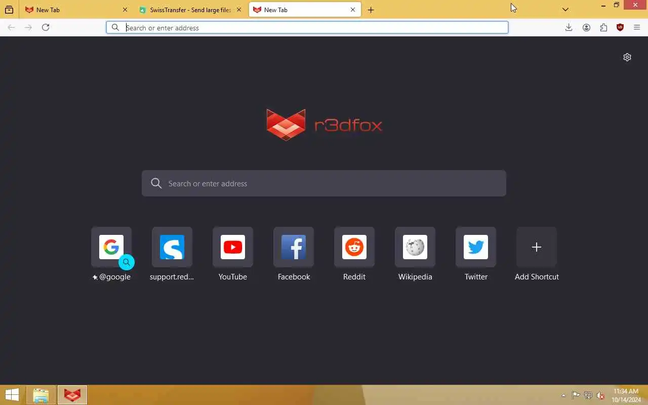
Task: Open the Windows Start button
Action: coord(12,395)
